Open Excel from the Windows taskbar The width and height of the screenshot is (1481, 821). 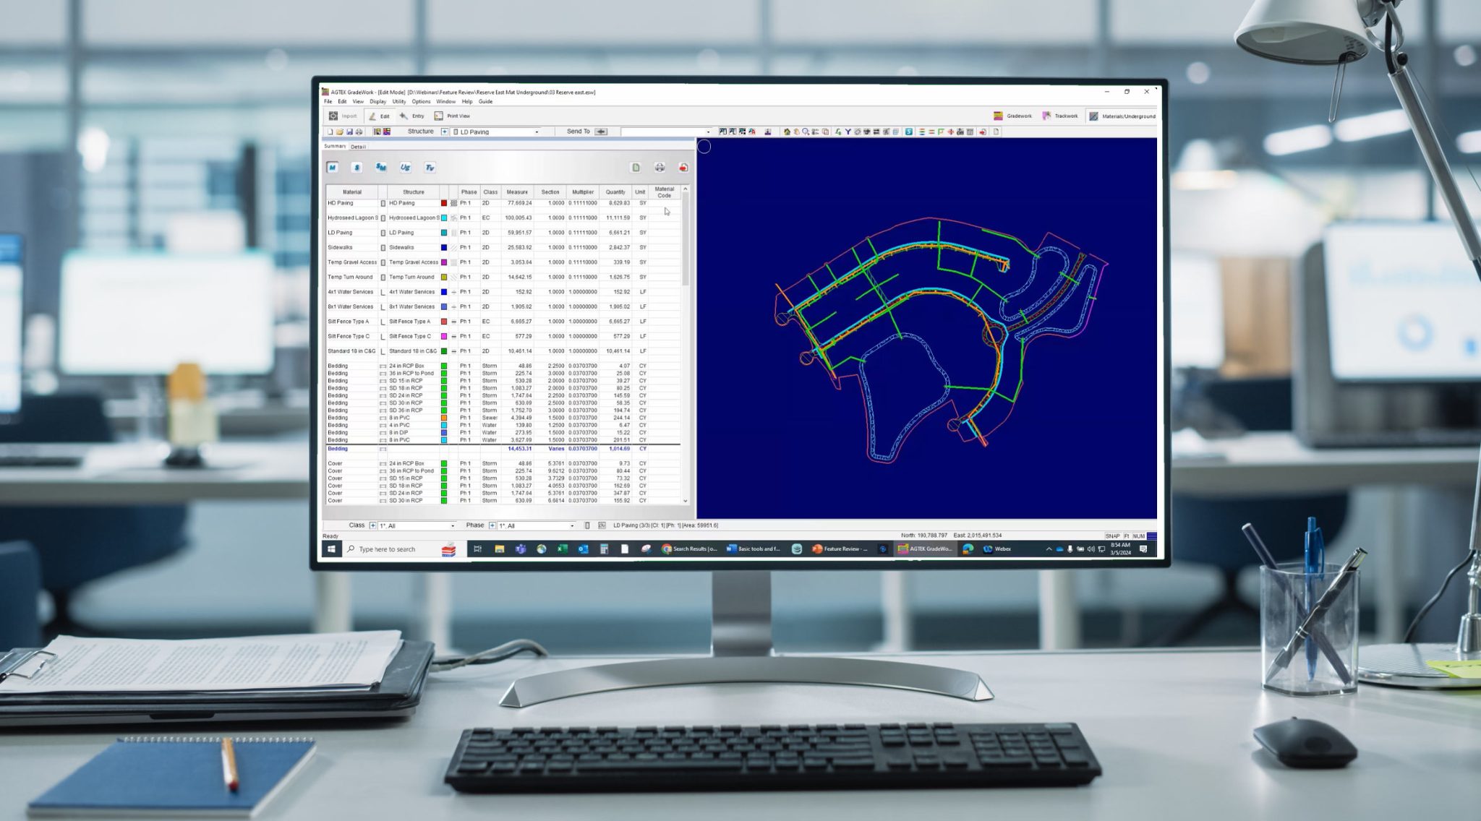(562, 549)
